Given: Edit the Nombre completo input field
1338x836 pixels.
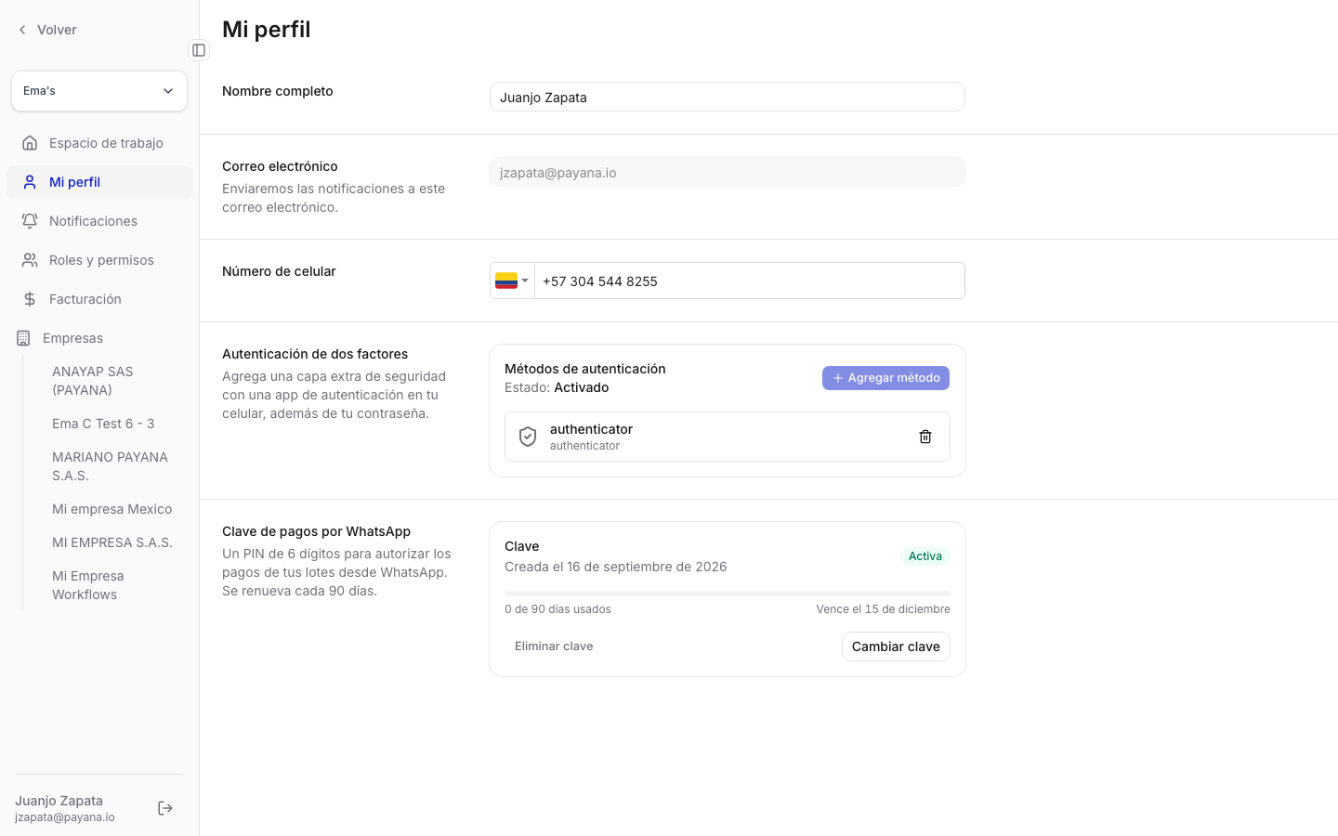Looking at the screenshot, I should [728, 97].
